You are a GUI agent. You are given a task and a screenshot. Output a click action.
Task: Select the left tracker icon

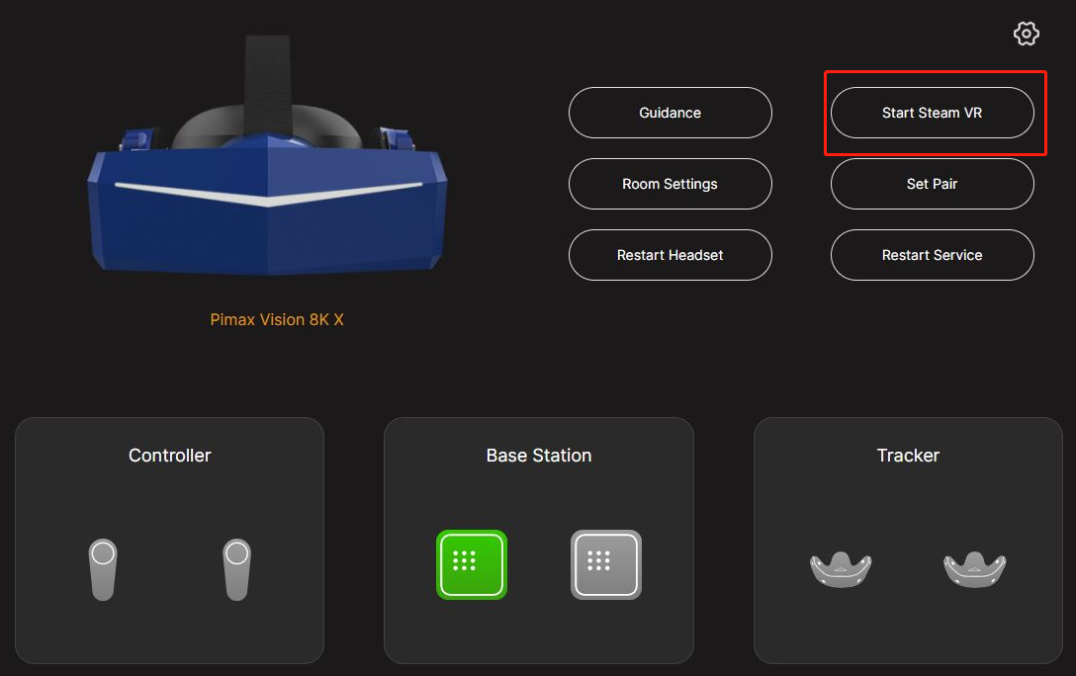(841, 569)
